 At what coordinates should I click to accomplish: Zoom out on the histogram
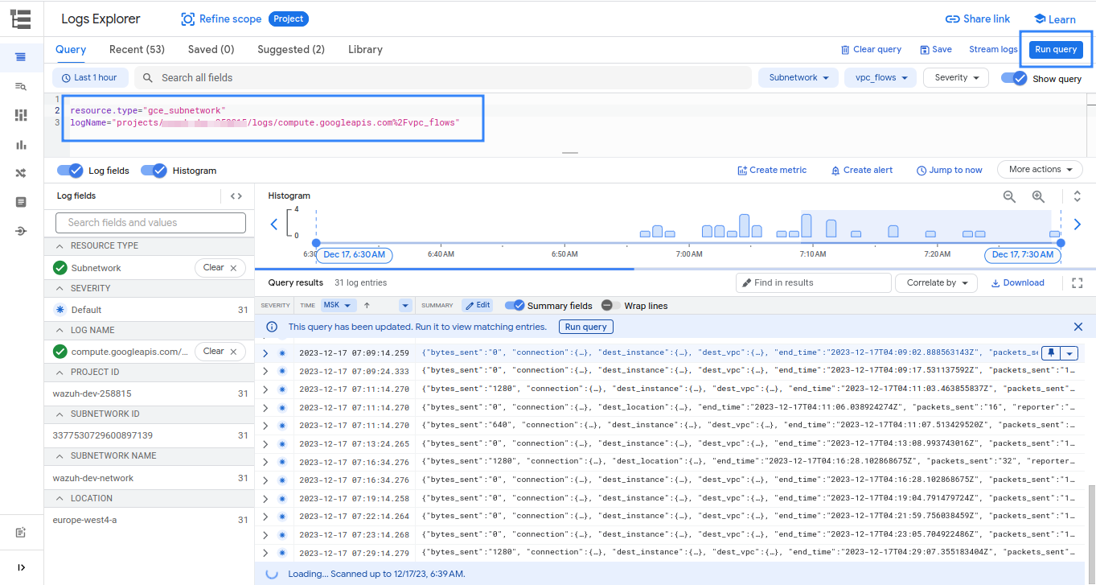click(1009, 196)
